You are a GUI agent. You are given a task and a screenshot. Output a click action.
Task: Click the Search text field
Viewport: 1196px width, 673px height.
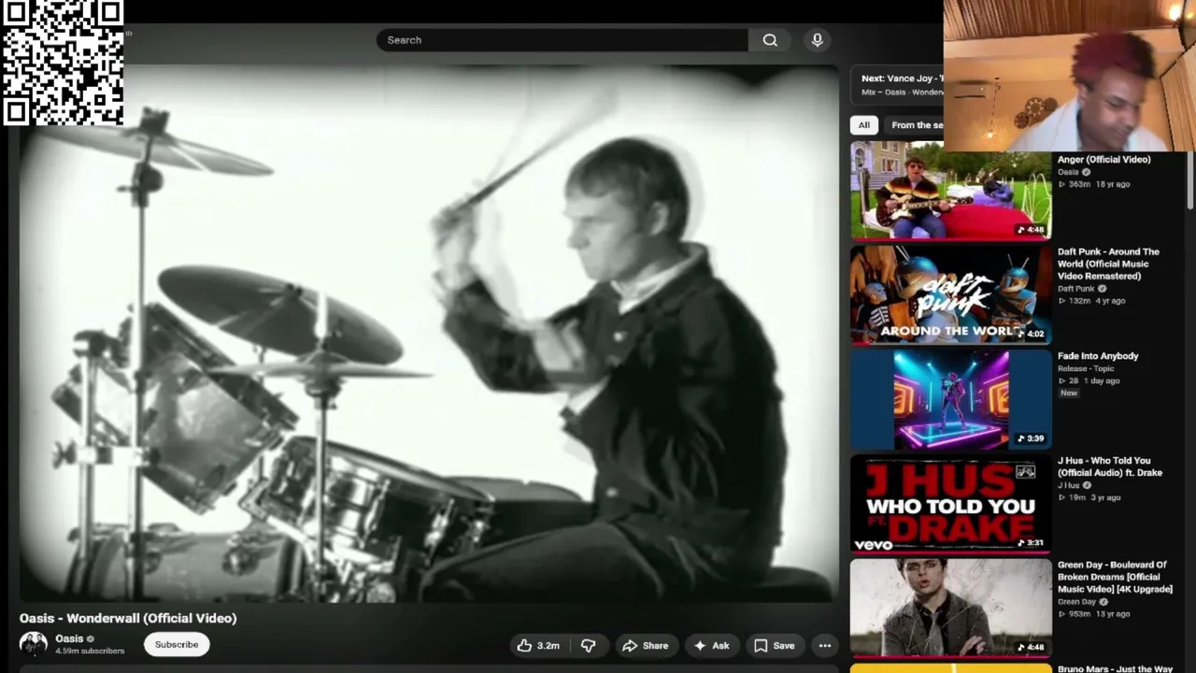[x=562, y=40]
